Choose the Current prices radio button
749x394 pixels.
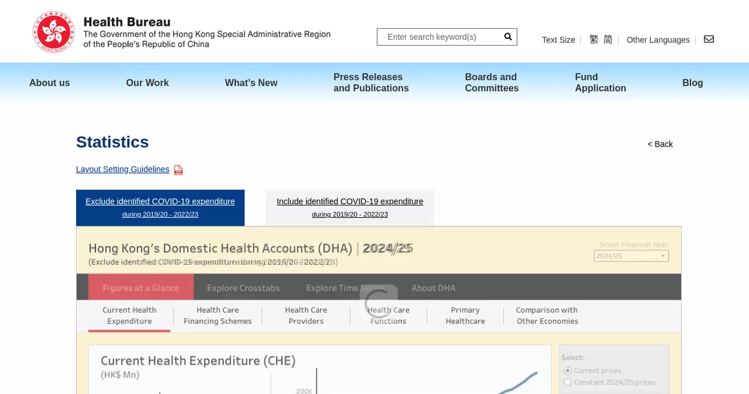coord(567,370)
